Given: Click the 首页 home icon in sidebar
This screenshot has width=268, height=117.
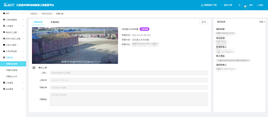Looking at the screenshot, I should pos(4,13).
